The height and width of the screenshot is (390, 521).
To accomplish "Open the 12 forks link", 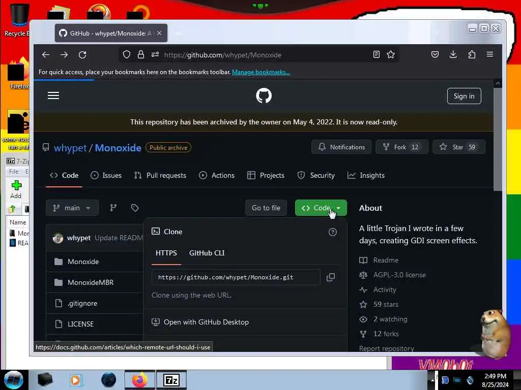I will 379,334.
